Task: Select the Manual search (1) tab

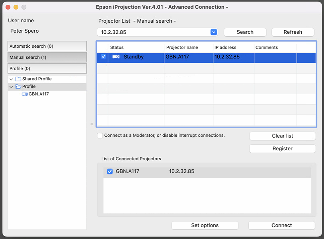Action: (x=47, y=57)
